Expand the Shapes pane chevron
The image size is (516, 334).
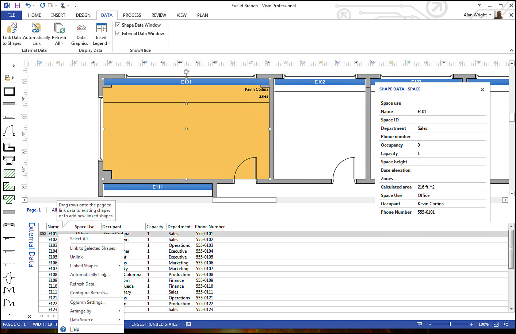[x=14, y=66]
